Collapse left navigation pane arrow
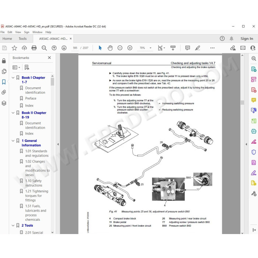This screenshot has height=258, width=258. [x=58, y=144]
